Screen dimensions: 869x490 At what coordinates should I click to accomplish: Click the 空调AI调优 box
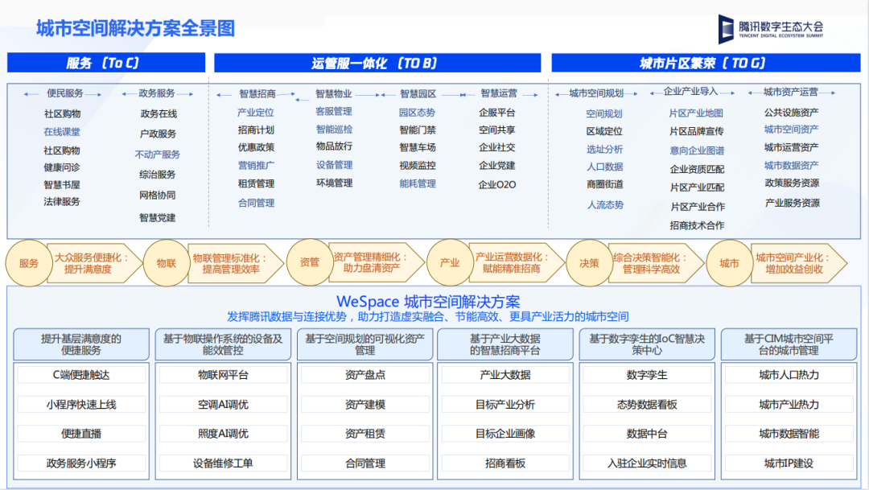point(223,405)
